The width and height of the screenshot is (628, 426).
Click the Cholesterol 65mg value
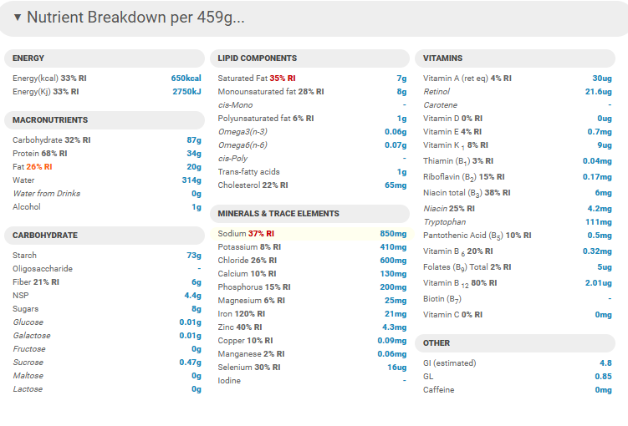pyautogui.click(x=396, y=185)
